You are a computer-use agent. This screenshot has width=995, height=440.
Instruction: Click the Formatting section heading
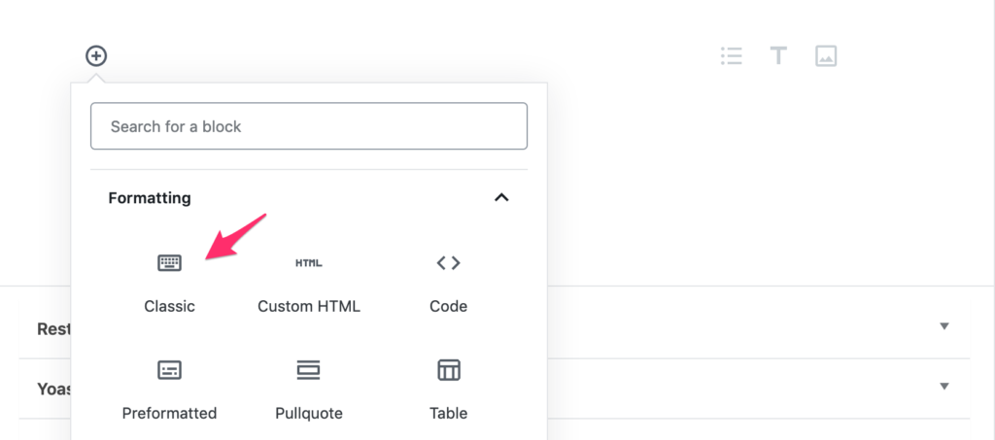pos(150,198)
